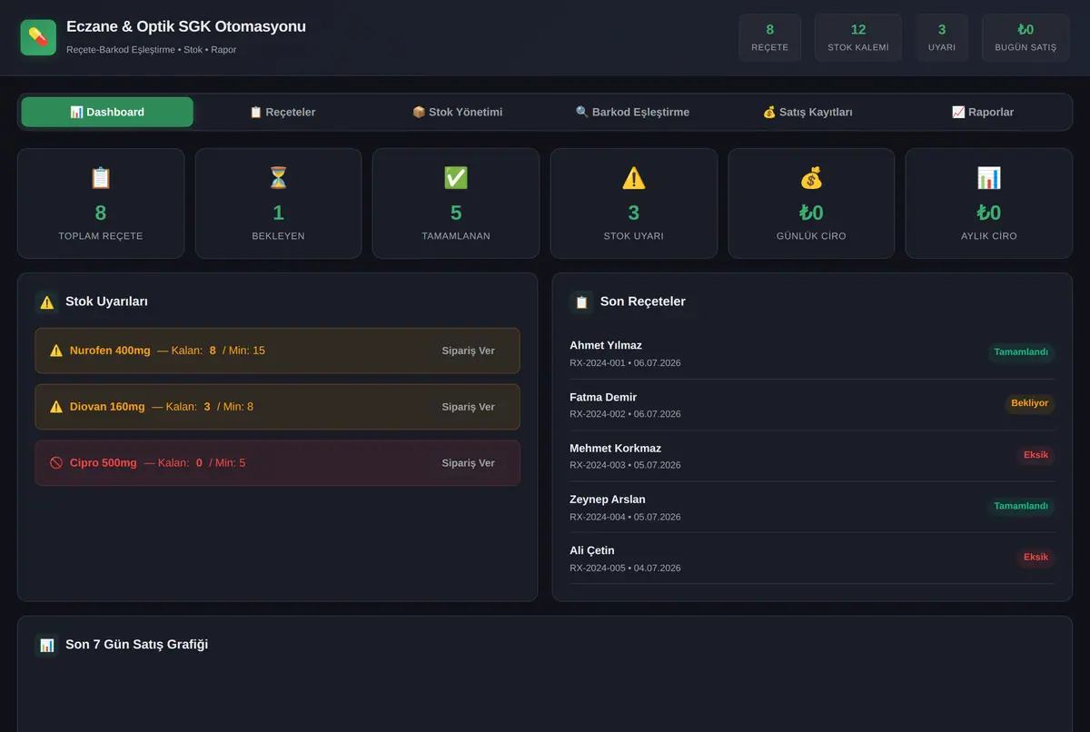Click the bar chart icon on Aylık Ciro card
The height and width of the screenshot is (732, 1090).
[989, 178]
